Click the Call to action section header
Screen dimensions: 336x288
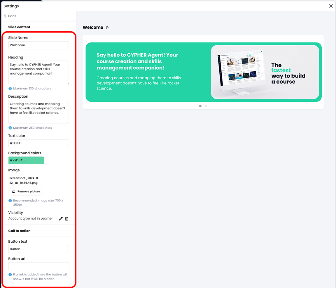(x=19, y=231)
